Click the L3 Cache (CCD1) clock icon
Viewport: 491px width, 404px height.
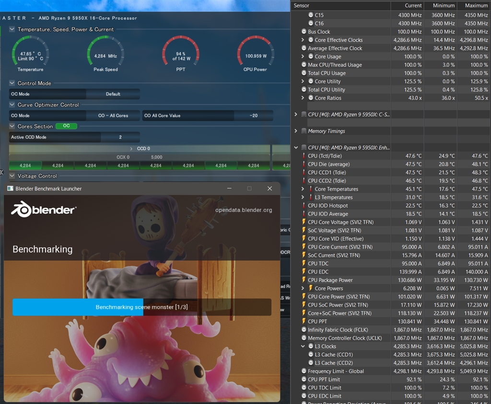[311, 354]
